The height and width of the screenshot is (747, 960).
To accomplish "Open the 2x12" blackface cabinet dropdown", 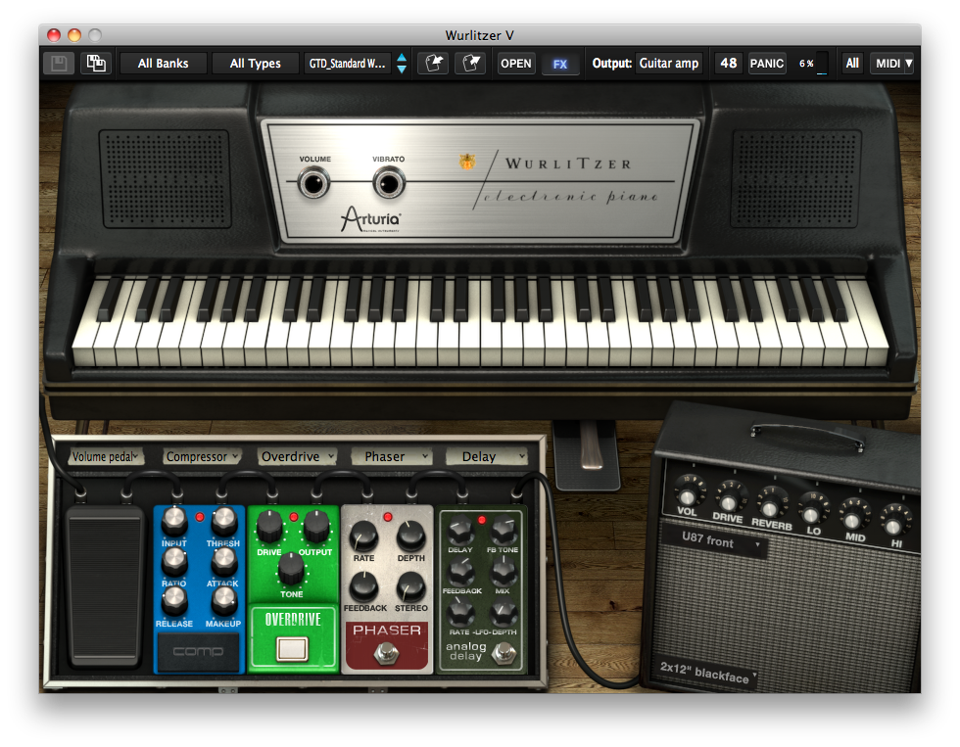I will click(x=705, y=673).
